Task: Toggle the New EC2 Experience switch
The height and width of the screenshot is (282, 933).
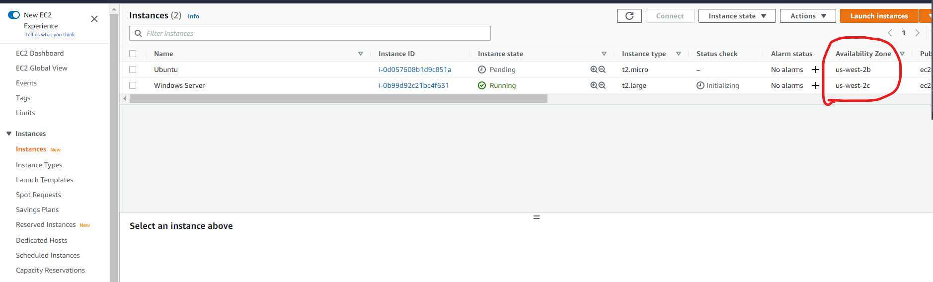Action: 14,15
